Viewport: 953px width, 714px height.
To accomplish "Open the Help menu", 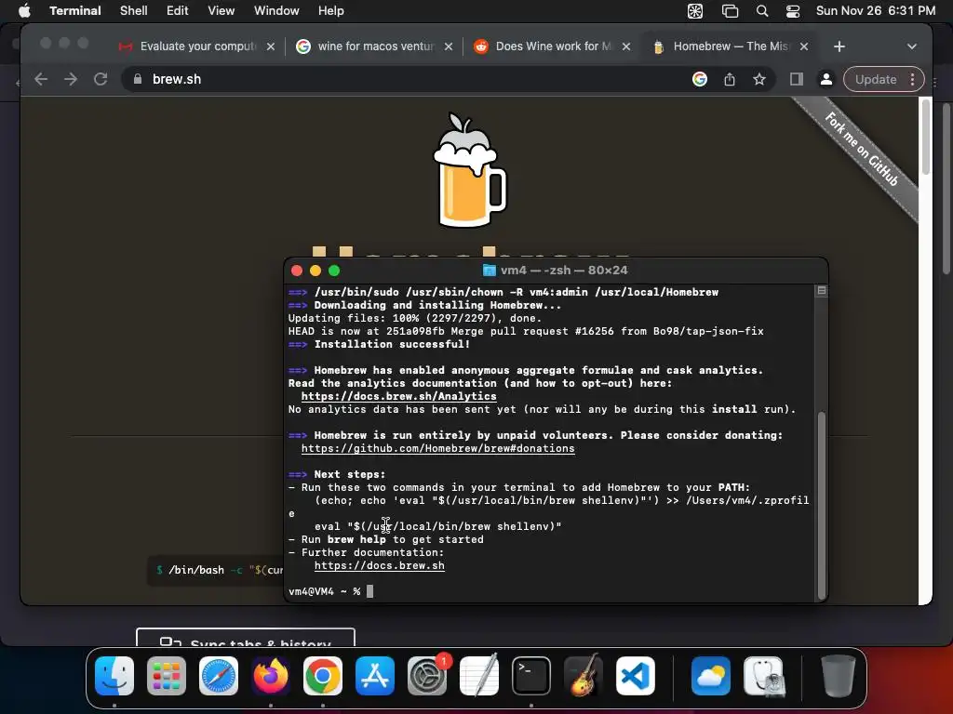I will coord(331,11).
